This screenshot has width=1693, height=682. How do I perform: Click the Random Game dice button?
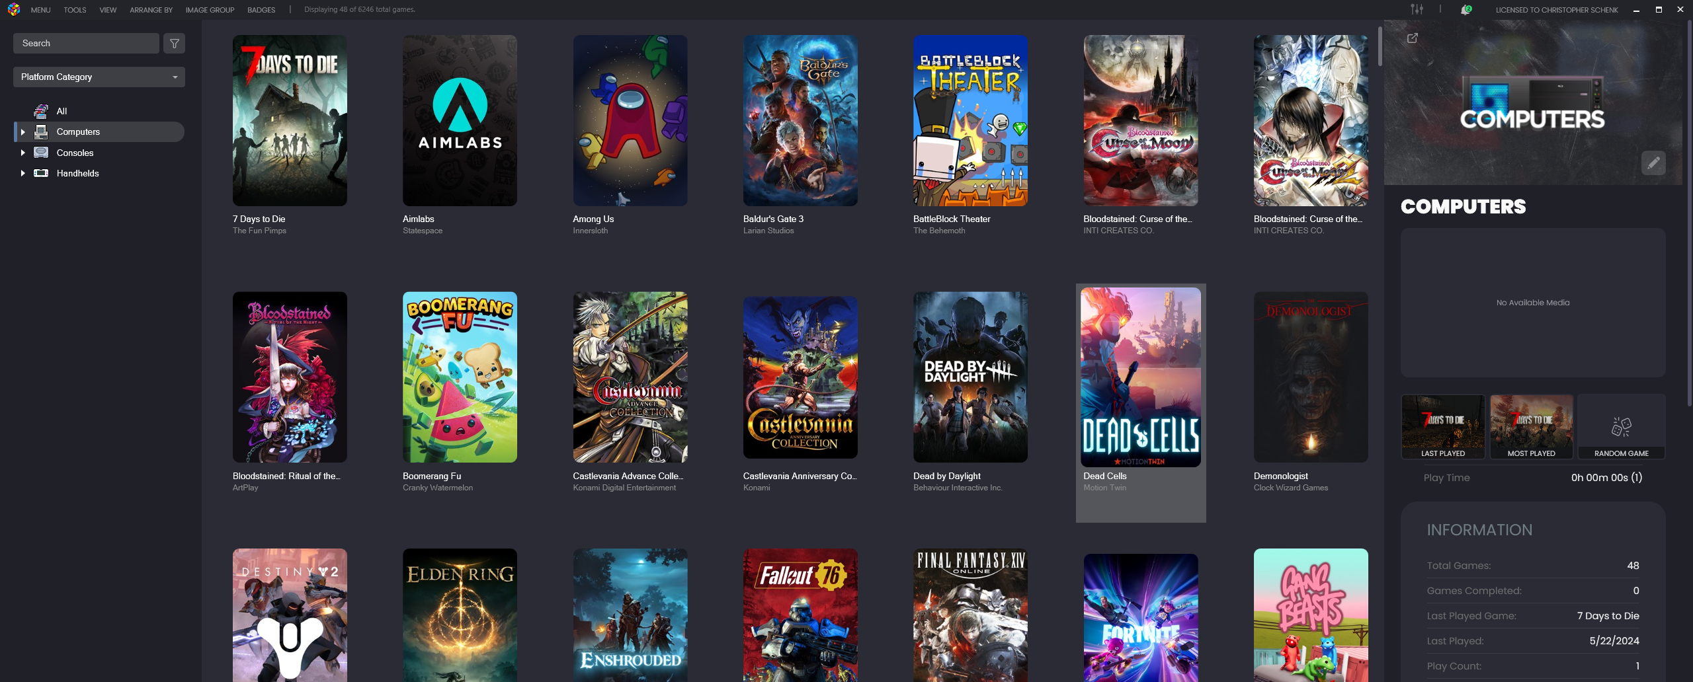click(x=1621, y=427)
